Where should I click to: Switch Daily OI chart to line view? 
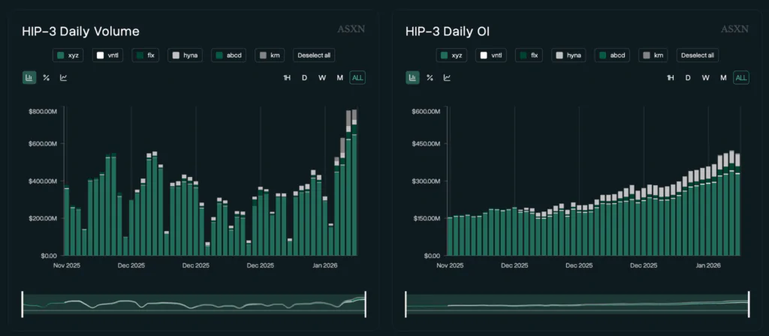pos(447,77)
